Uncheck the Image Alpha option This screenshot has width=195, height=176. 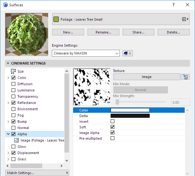pos(112,132)
